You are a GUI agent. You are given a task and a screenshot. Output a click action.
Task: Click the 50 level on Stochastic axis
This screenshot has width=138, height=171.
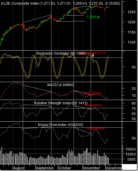coord(134,67)
